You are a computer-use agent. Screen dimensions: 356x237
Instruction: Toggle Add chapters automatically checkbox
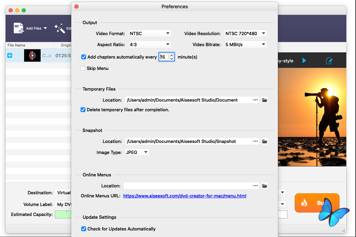tap(83, 57)
